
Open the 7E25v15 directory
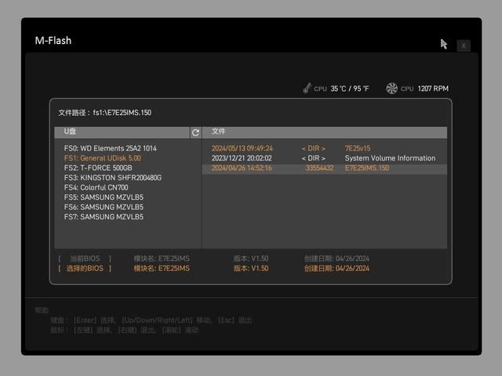click(357, 148)
